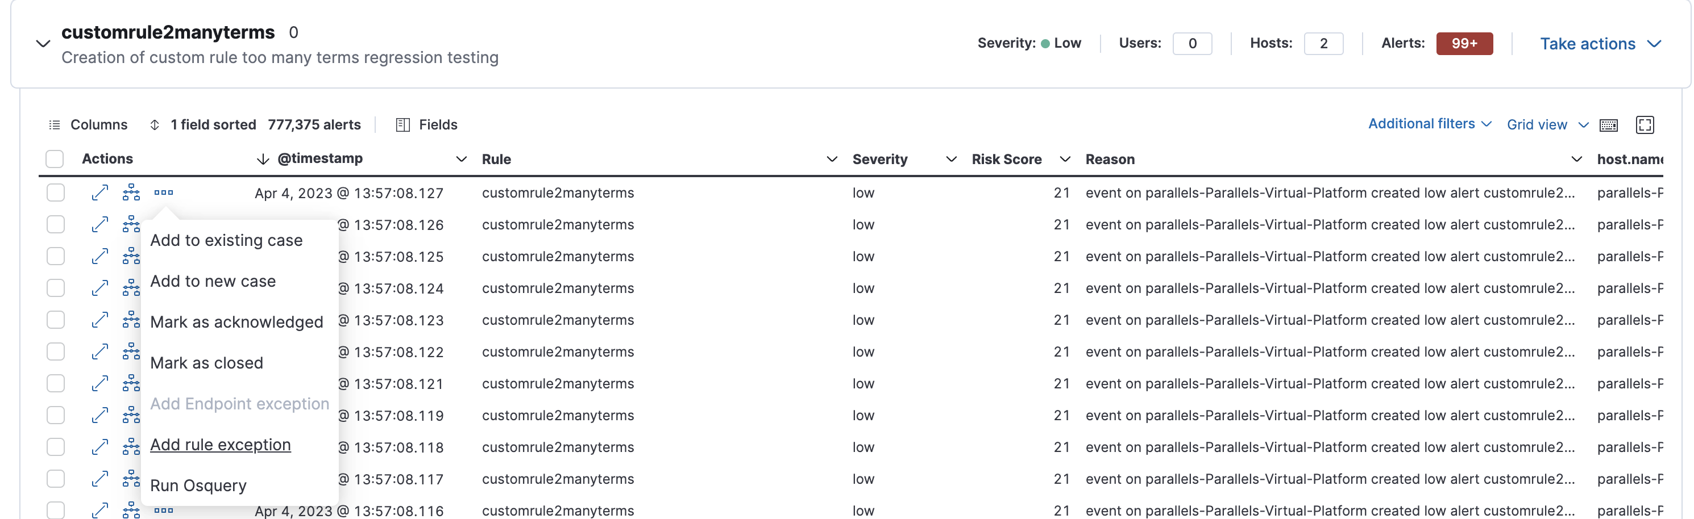Check the first alert row's checkbox
The width and height of the screenshot is (1694, 519).
click(x=56, y=192)
